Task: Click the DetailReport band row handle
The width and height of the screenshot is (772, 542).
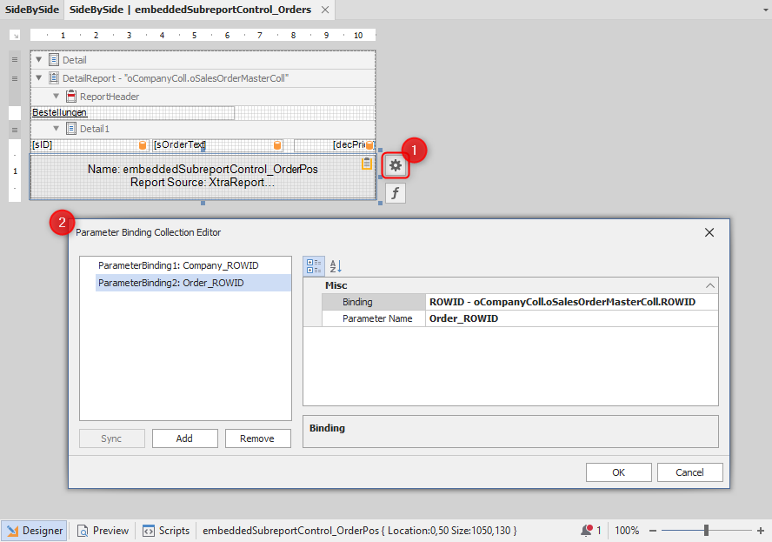Action: [x=15, y=78]
